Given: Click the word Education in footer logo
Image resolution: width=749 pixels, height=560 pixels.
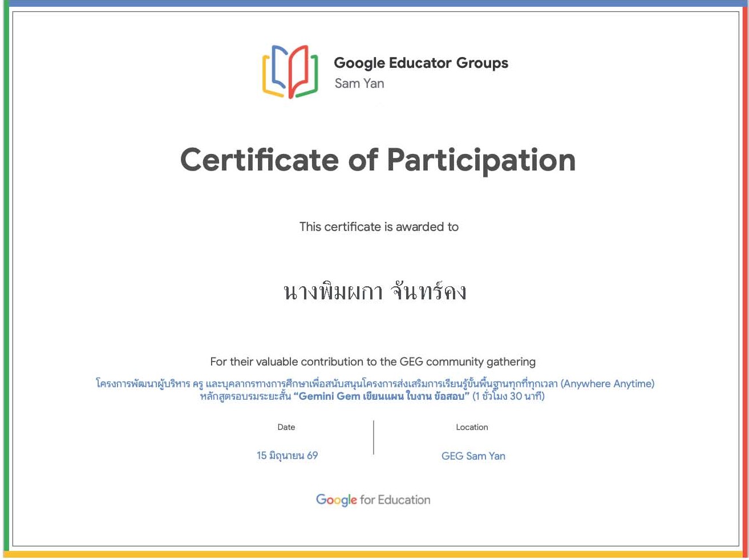Looking at the screenshot, I should (x=404, y=500).
